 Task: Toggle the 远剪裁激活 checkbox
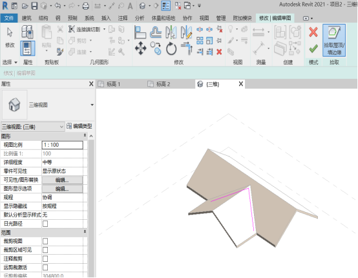tap(45, 267)
